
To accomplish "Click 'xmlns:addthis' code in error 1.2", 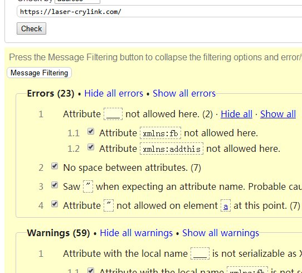I will coord(172,149).
